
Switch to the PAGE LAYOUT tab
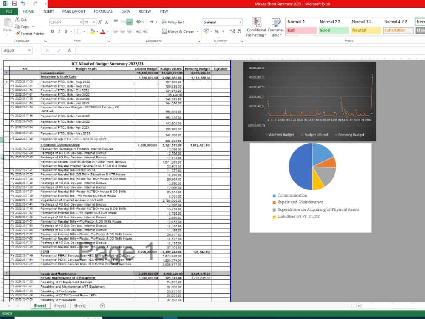point(74,11)
